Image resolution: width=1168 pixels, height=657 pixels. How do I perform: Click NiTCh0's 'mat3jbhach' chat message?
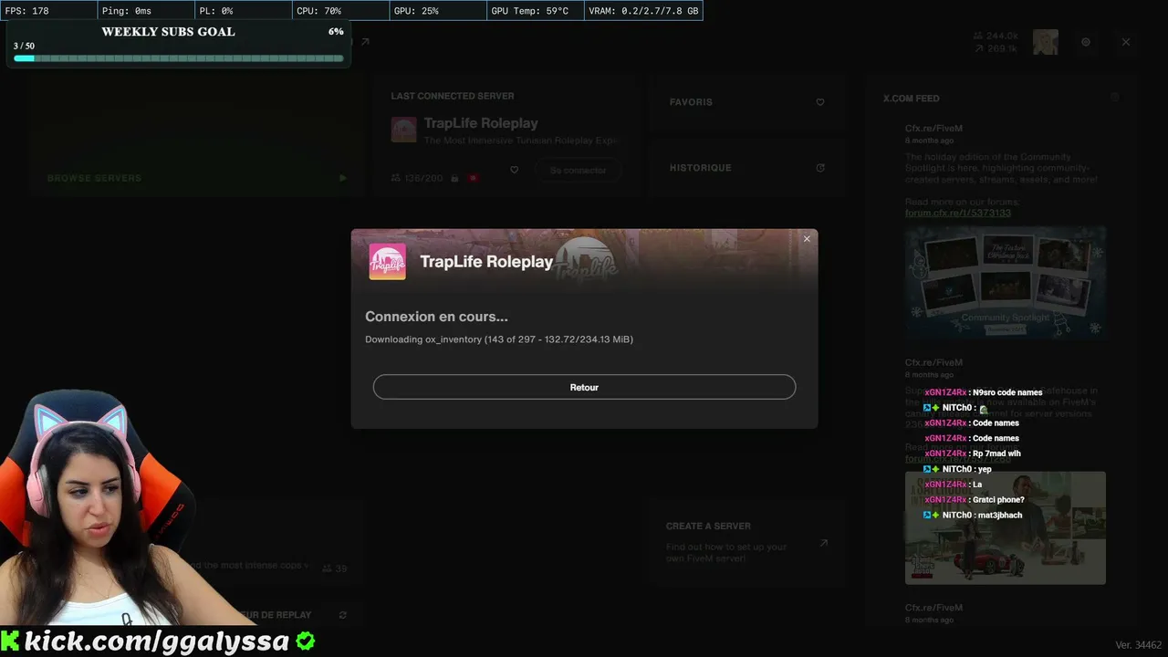coord(1000,516)
